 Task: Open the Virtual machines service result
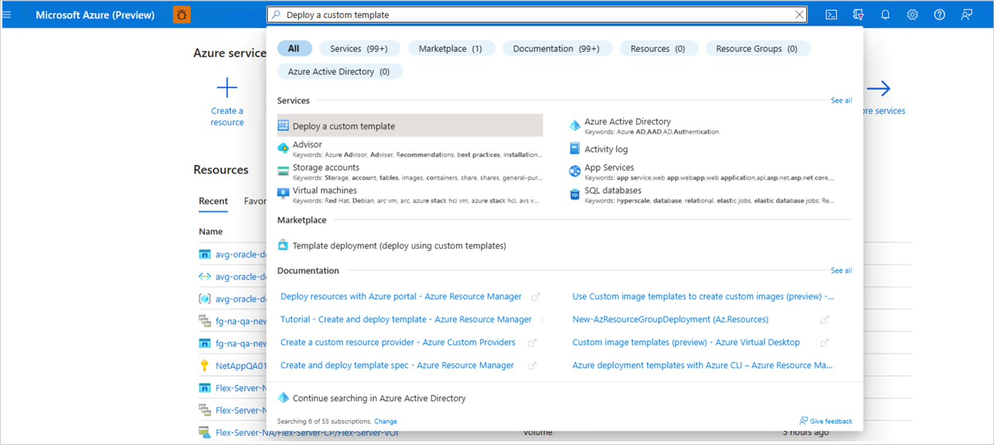point(410,194)
